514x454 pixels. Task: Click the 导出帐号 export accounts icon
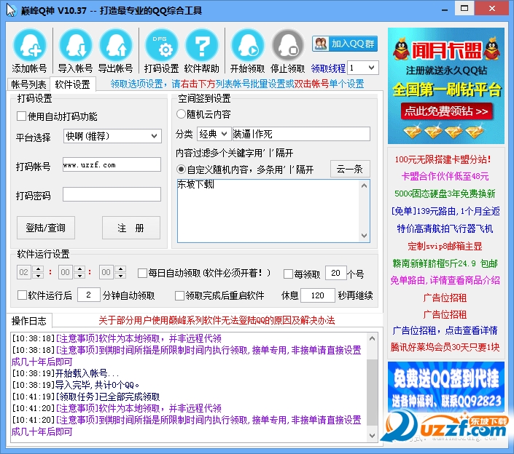coord(116,51)
